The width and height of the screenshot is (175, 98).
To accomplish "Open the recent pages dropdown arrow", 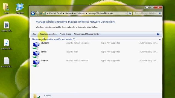I will (x=41, y=13).
